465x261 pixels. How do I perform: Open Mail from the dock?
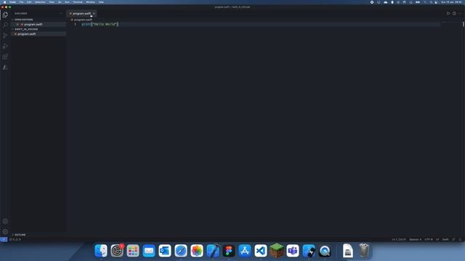click(x=149, y=251)
